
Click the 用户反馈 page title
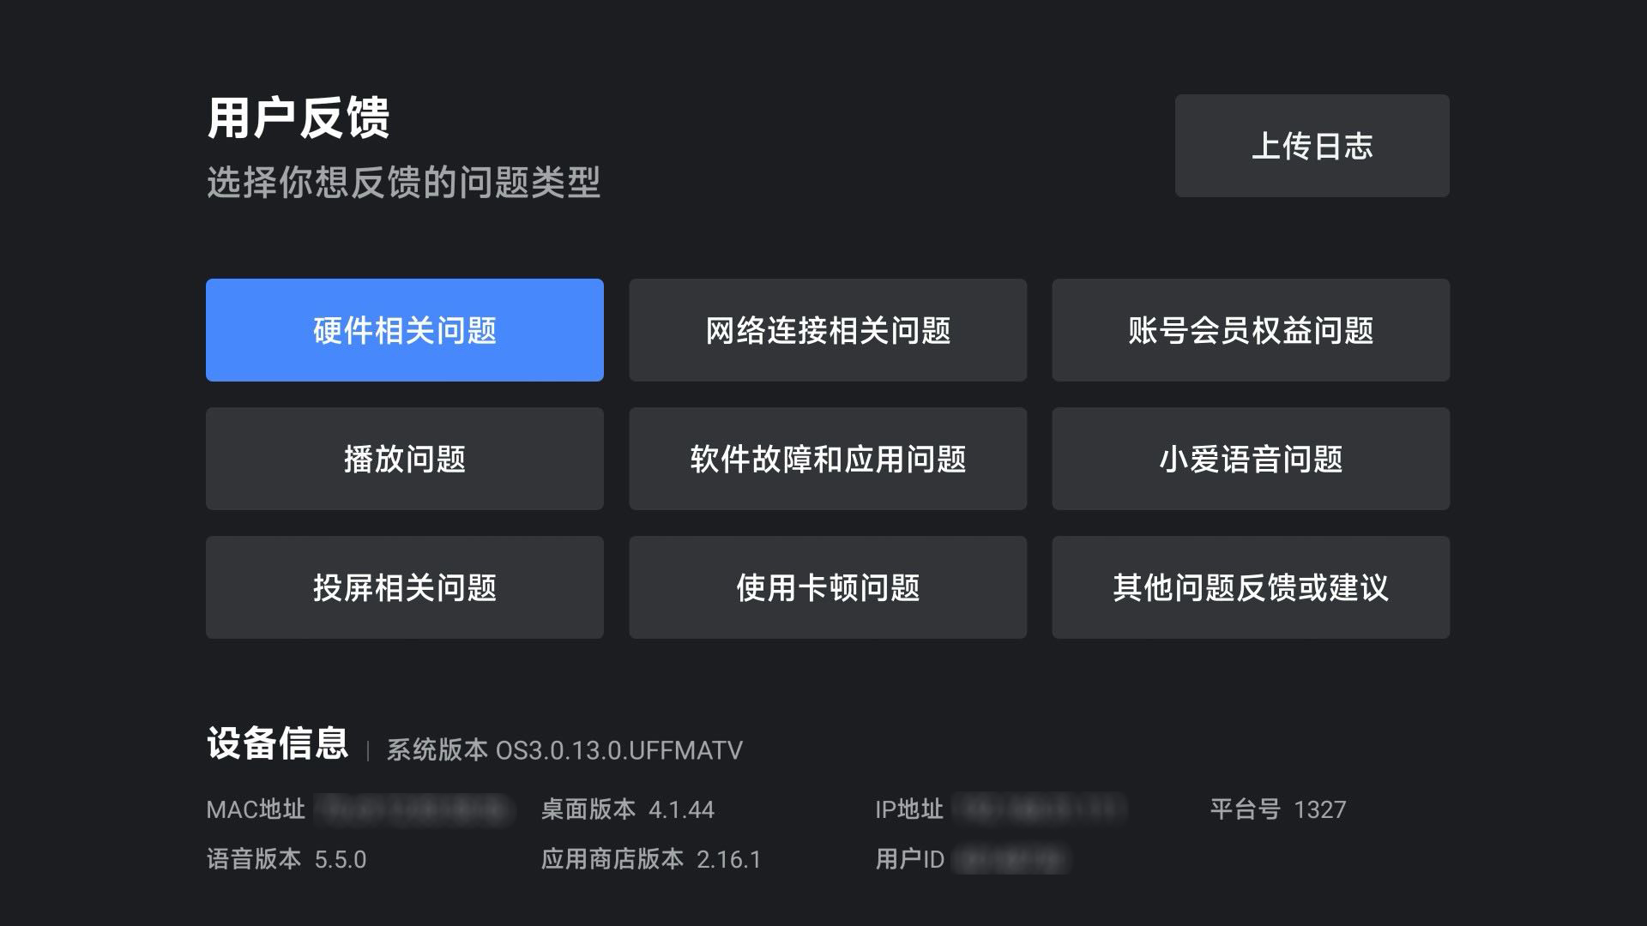(299, 117)
